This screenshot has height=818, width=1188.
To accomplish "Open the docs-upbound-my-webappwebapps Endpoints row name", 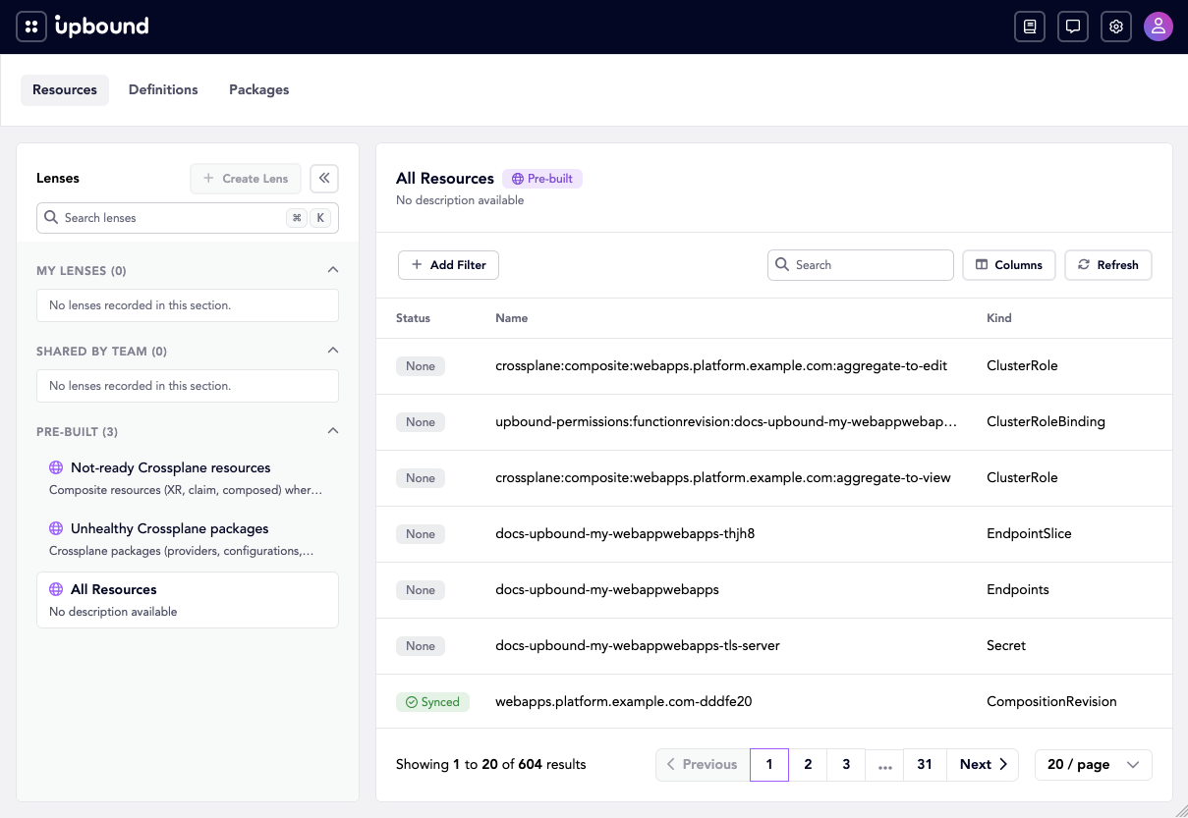I will (607, 590).
